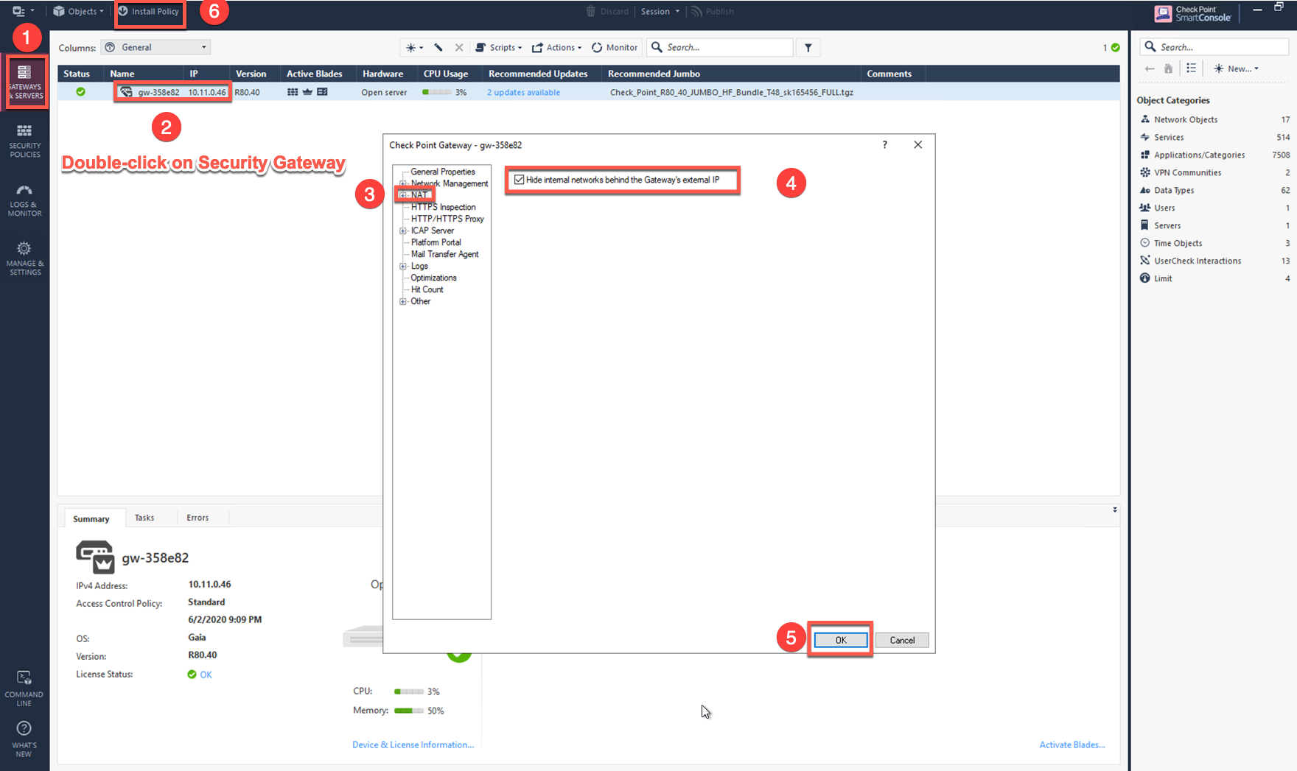The height and width of the screenshot is (771, 1297).
Task: Open the filter icon next to search
Action: point(808,47)
